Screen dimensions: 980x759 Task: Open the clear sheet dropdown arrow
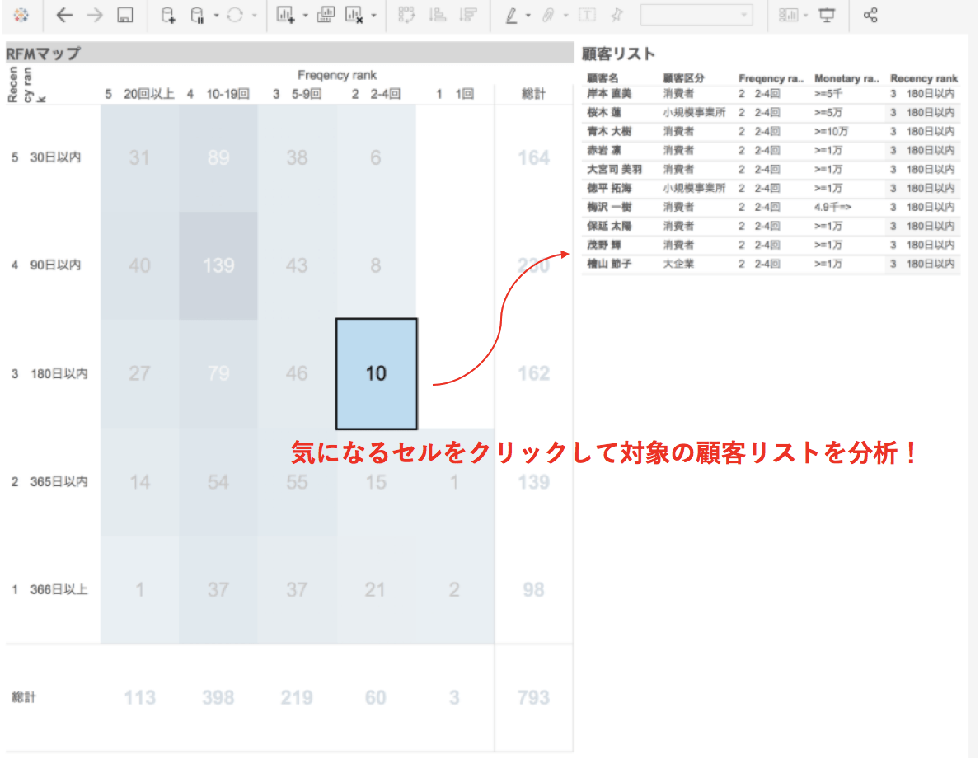tap(375, 16)
